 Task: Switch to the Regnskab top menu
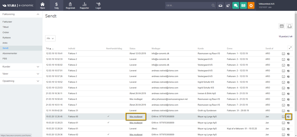point(70,5)
